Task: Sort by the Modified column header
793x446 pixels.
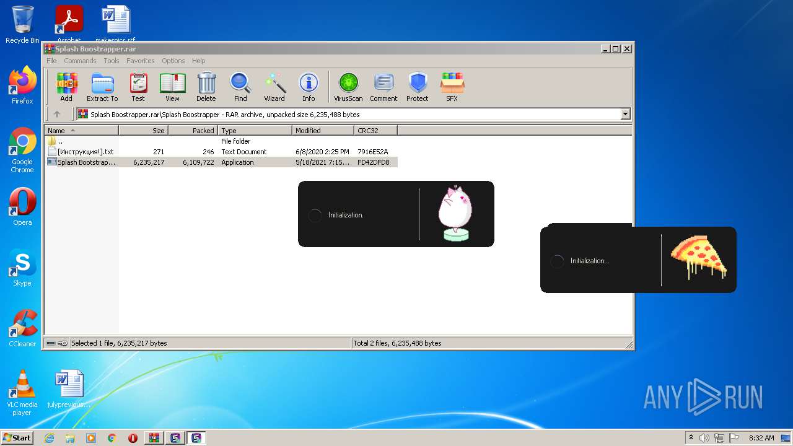Action: pos(323,131)
